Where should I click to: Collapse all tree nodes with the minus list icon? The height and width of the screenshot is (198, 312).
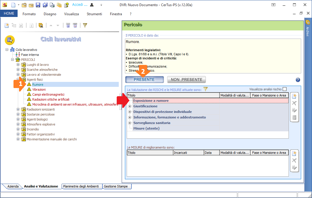(75, 25)
